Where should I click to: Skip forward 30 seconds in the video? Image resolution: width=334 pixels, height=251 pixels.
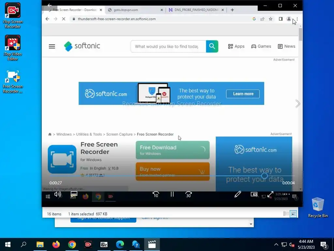189,194
